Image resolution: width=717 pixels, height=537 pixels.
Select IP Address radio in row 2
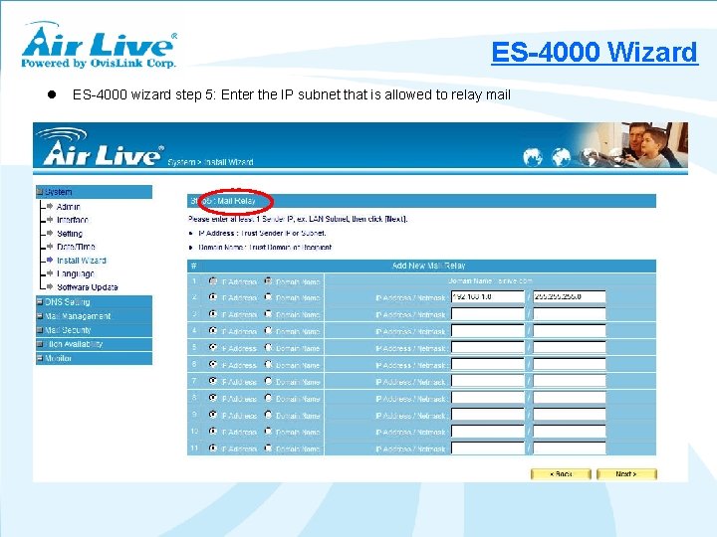[x=213, y=297]
